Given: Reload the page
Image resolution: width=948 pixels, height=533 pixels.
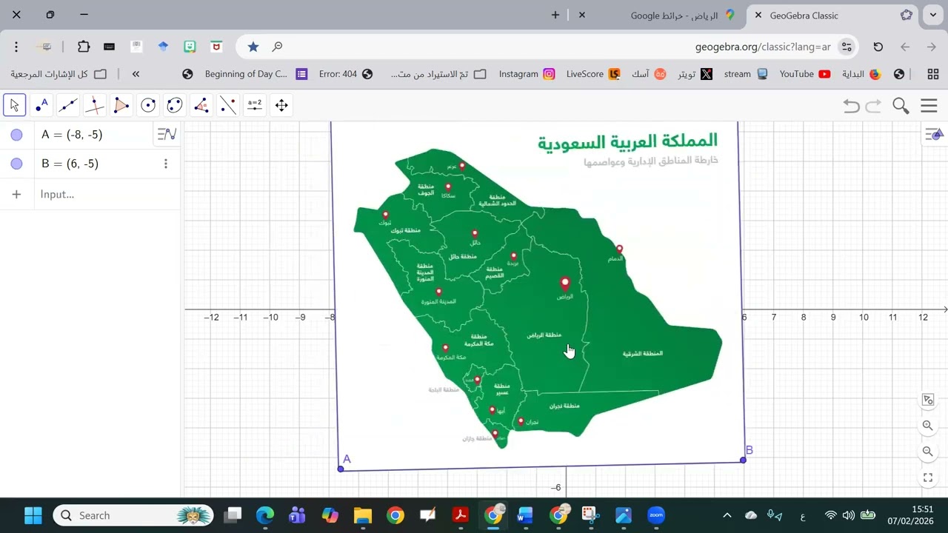Looking at the screenshot, I should click(x=878, y=47).
